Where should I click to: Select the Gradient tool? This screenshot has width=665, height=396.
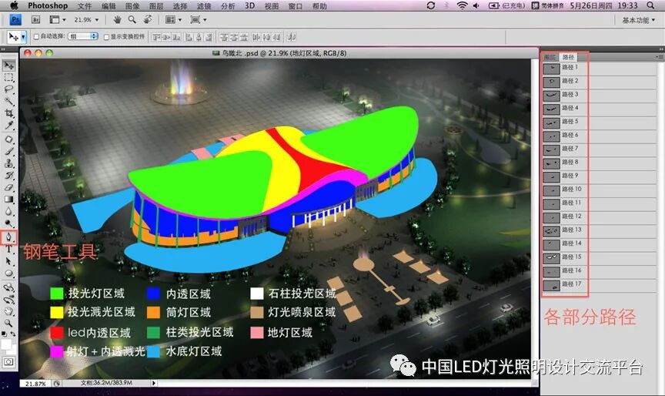tap(8, 199)
